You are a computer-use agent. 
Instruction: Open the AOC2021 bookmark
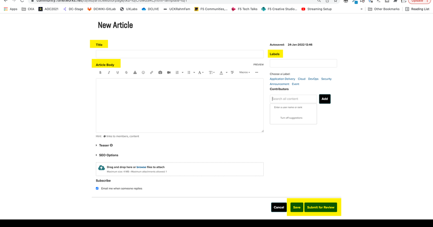tap(48, 9)
